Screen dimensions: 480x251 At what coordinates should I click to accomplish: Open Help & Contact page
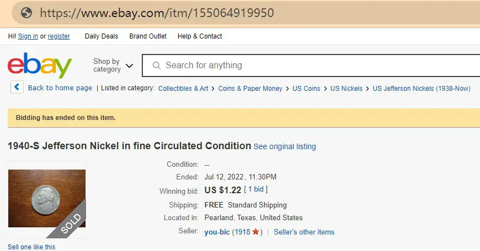coord(200,36)
